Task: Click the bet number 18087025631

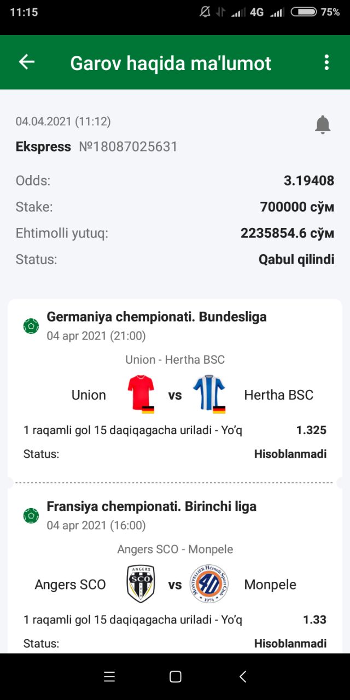Action: click(129, 147)
